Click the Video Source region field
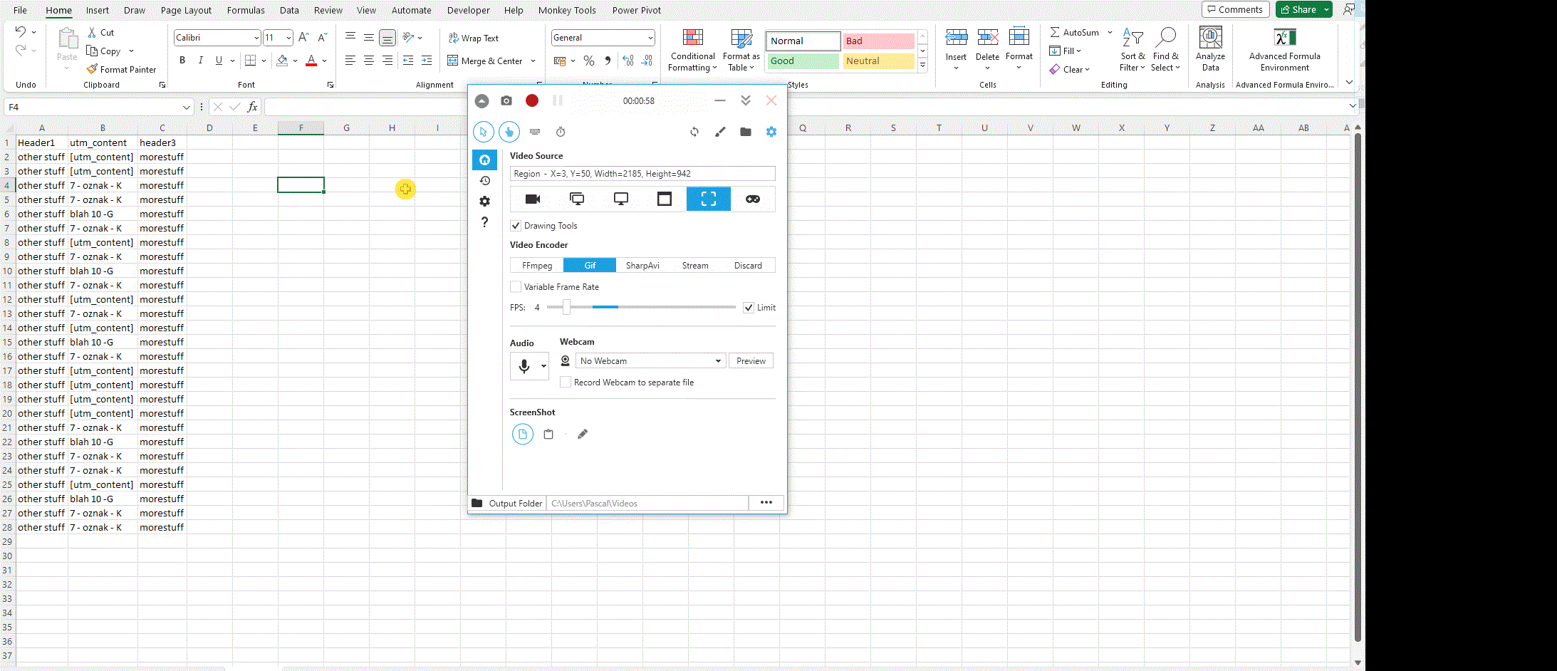 click(642, 174)
